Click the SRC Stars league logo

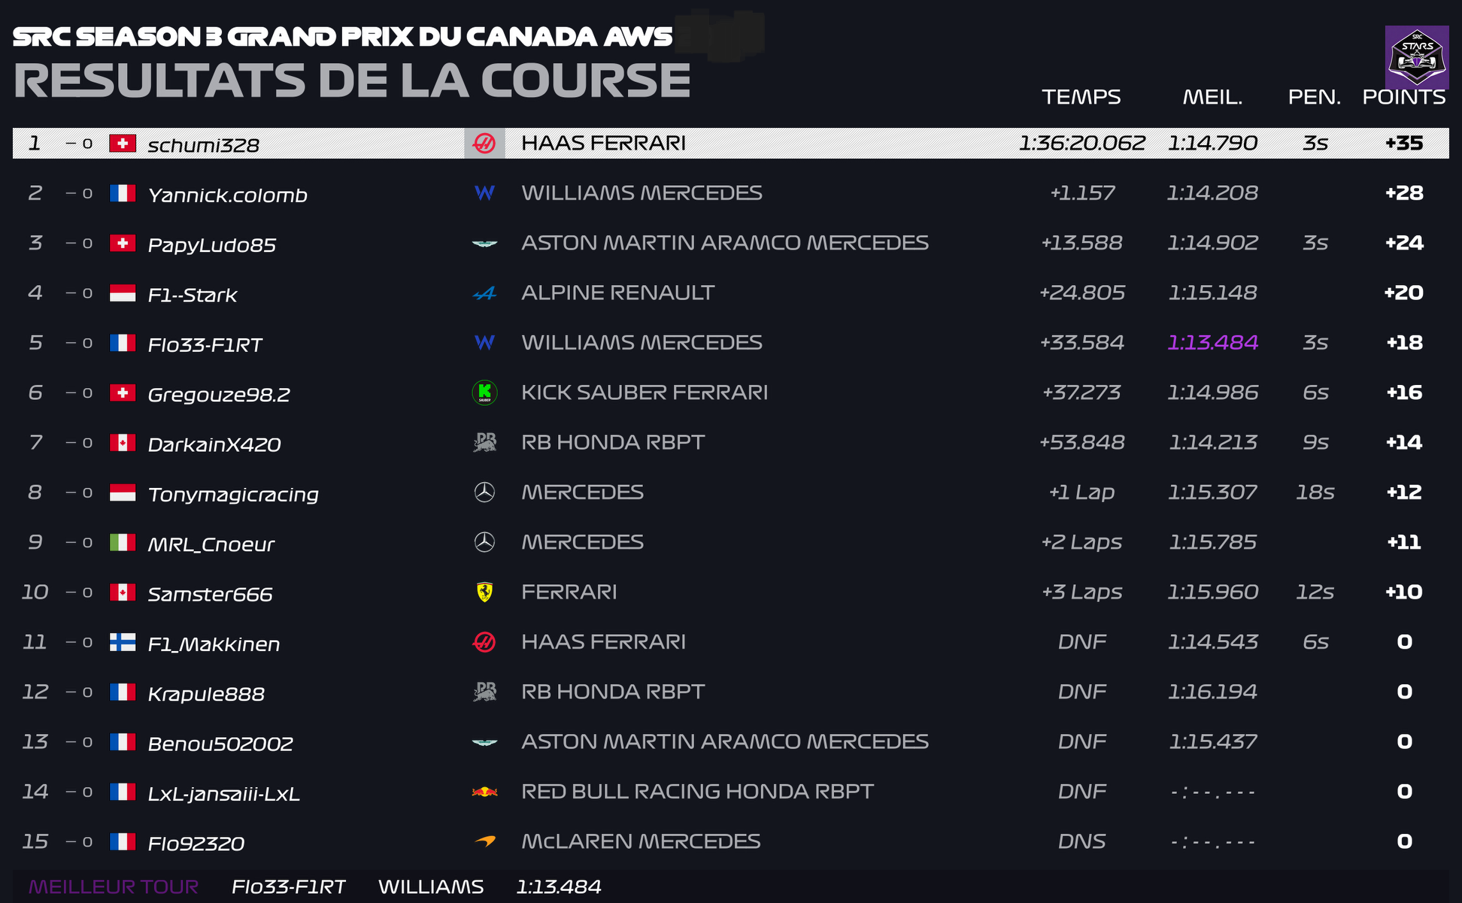tap(1417, 57)
